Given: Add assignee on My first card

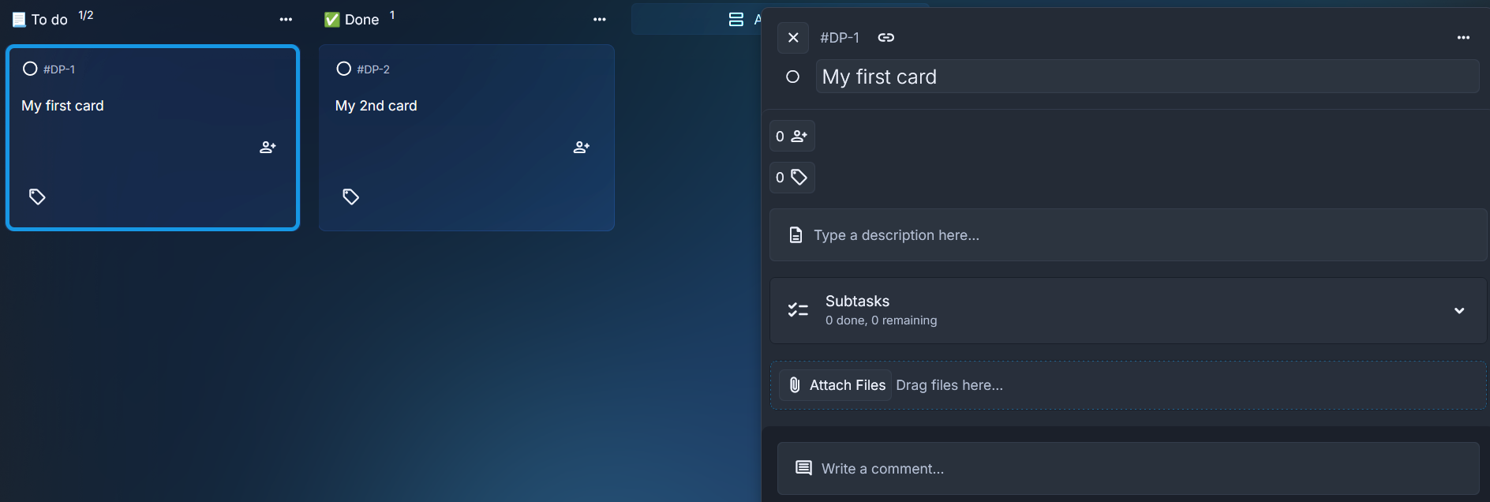Looking at the screenshot, I should [x=268, y=147].
